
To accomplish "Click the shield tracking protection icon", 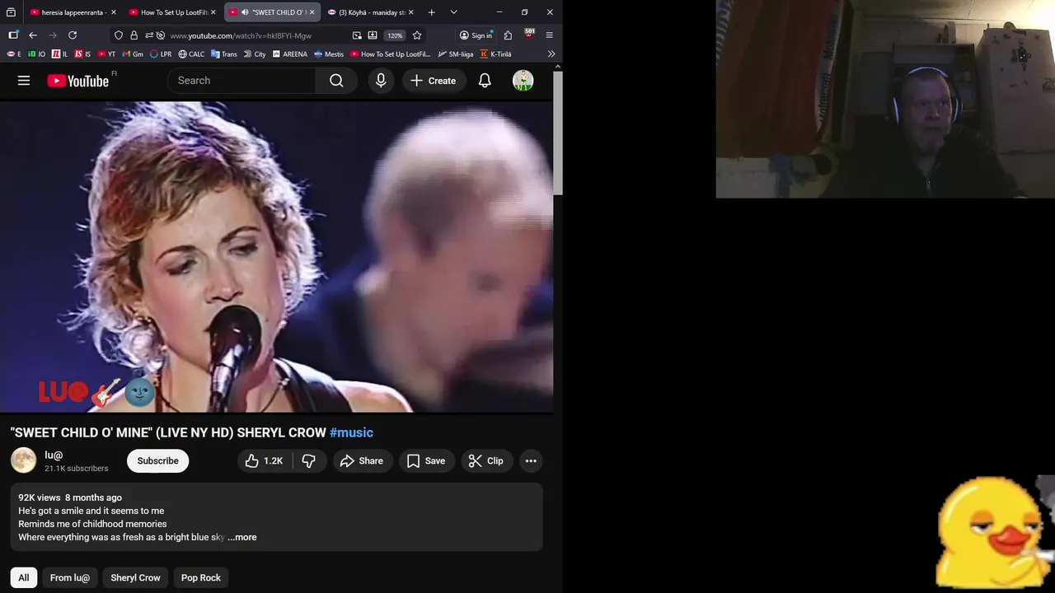I will coord(119,35).
